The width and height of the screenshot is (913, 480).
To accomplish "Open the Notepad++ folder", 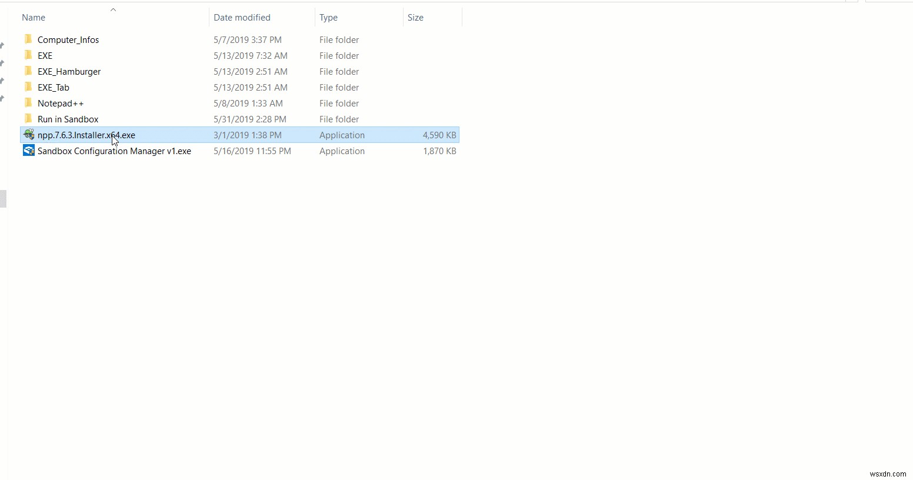I will click(x=60, y=103).
